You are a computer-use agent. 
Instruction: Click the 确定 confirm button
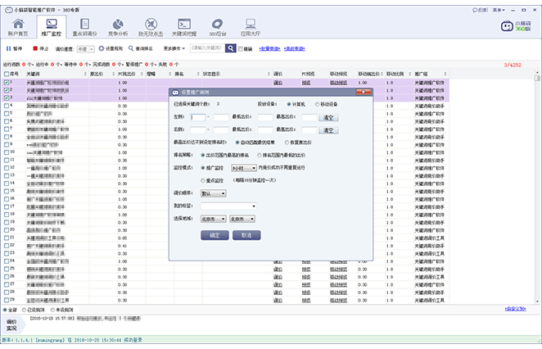[215, 234]
